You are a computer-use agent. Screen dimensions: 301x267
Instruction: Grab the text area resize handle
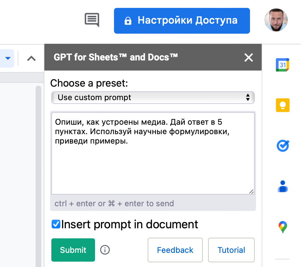point(251,191)
